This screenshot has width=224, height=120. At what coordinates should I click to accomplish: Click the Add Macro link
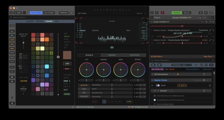(x=157, y=57)
